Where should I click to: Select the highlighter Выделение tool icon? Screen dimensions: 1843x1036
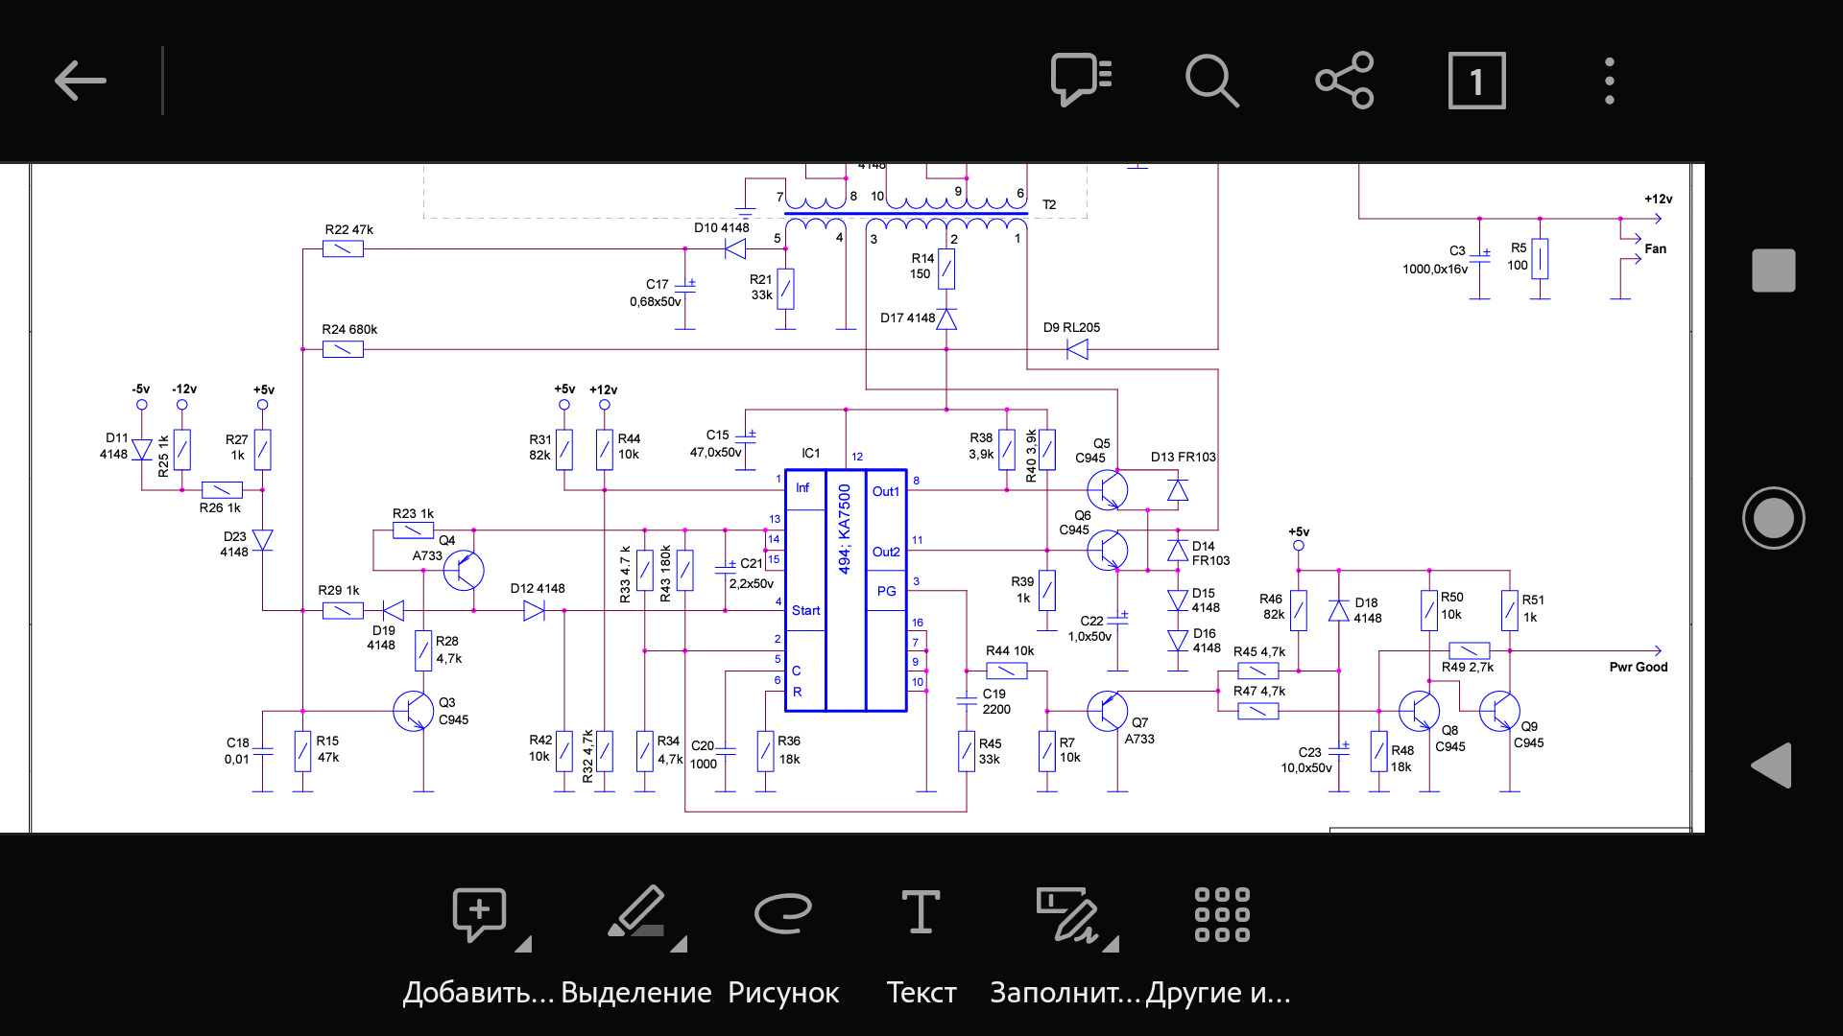click(636, 911)
